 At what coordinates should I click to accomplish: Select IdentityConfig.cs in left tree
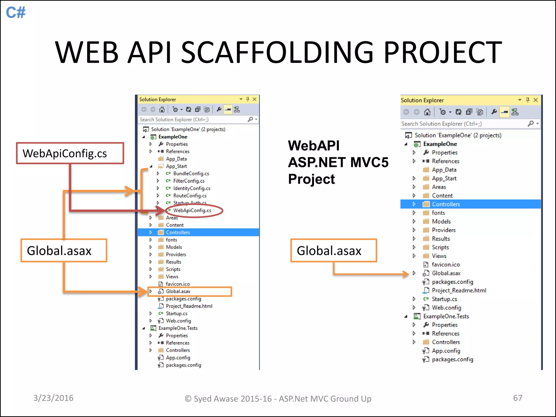coord(192,188)
